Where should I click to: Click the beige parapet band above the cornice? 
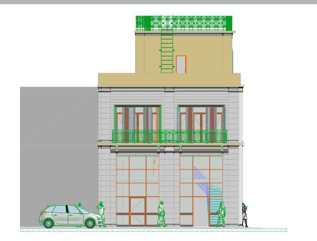click(x=169, y=79)
